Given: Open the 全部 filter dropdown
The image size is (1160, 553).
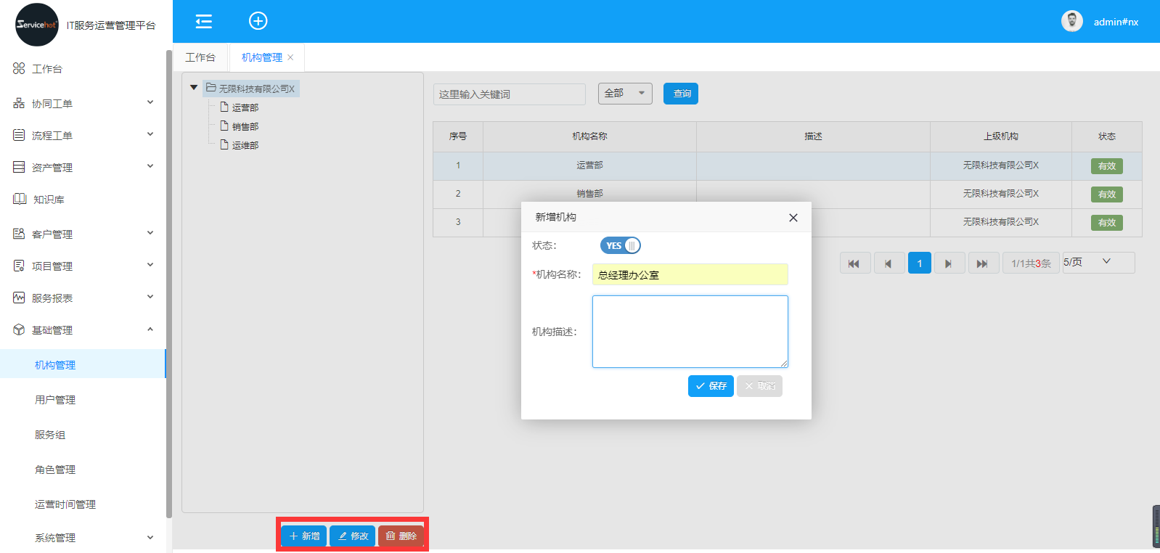Looking at the screenshot, I should tap(624, 94).
